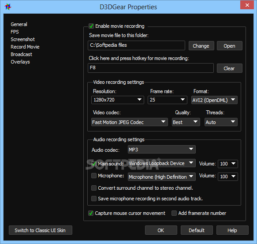Open the Format dropdown AVI2 (OpenDML)
257x244 pixels.
coord(214,100)
